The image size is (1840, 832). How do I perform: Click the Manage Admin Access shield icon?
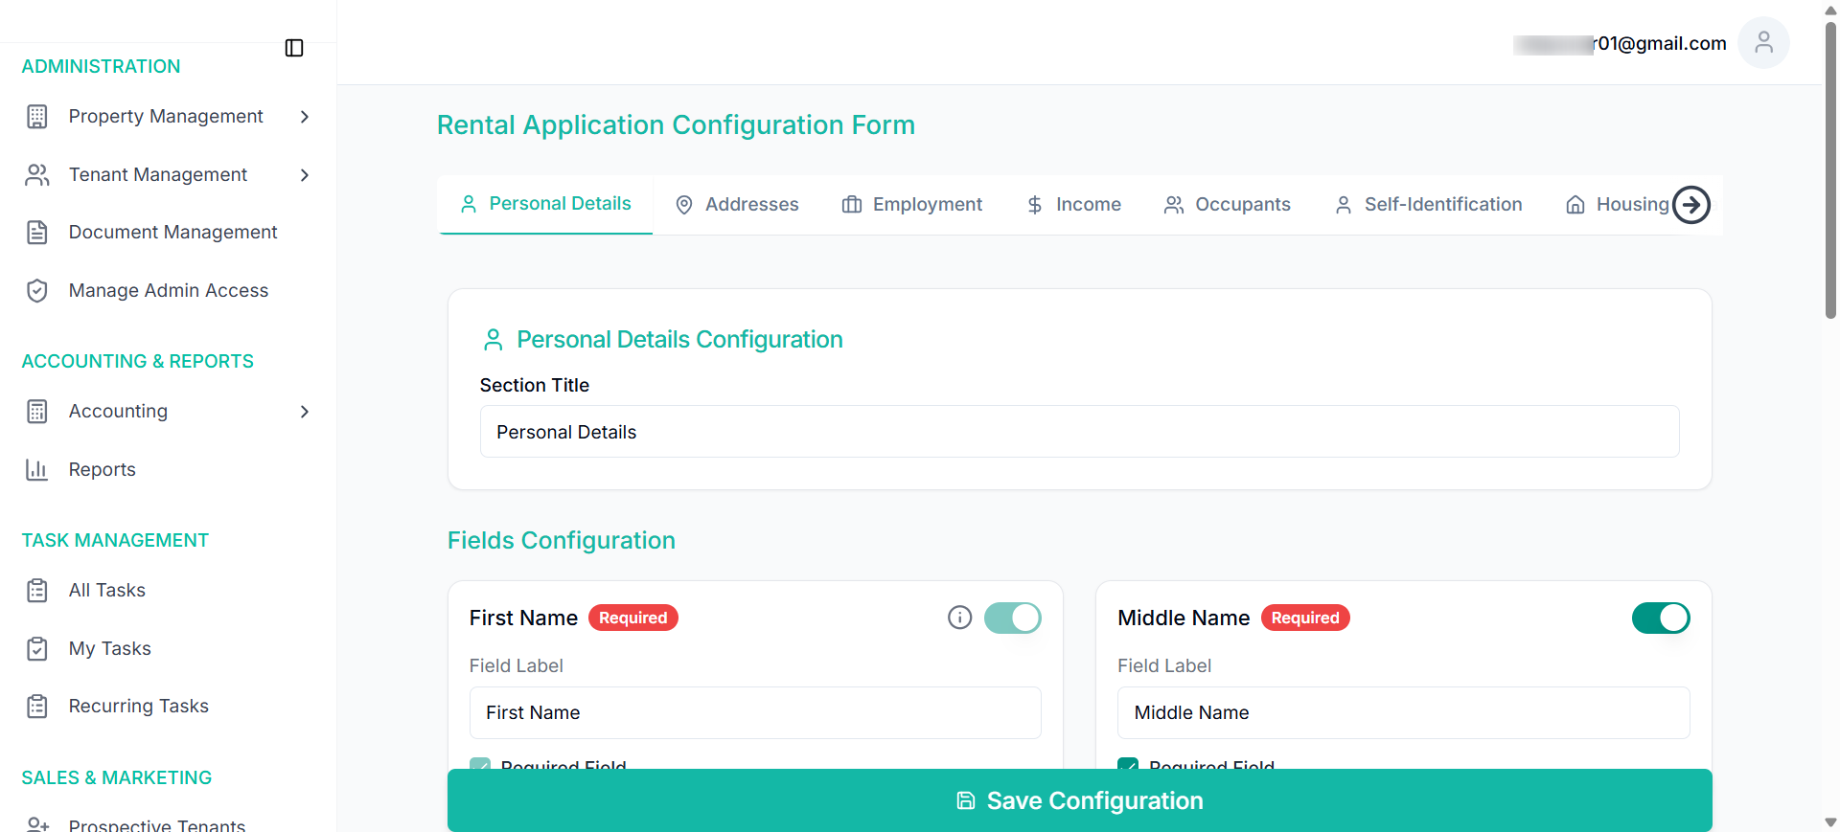tap(37, 291)
